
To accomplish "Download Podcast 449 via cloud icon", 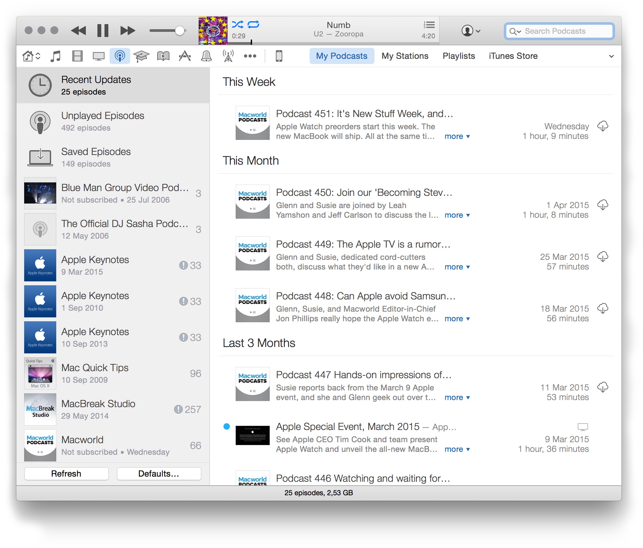I will (602, 257).
